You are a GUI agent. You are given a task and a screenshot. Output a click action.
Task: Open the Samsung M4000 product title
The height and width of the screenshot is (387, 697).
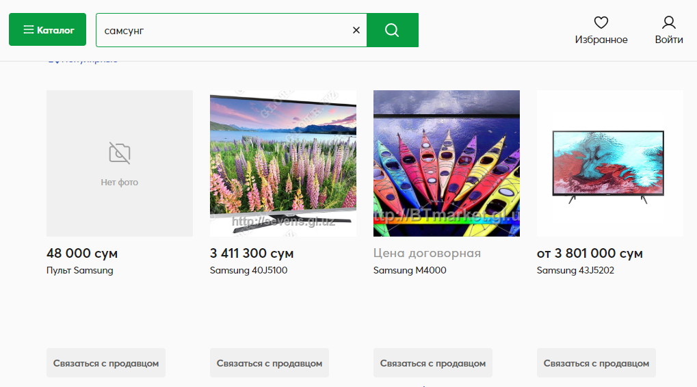(410, 270)
